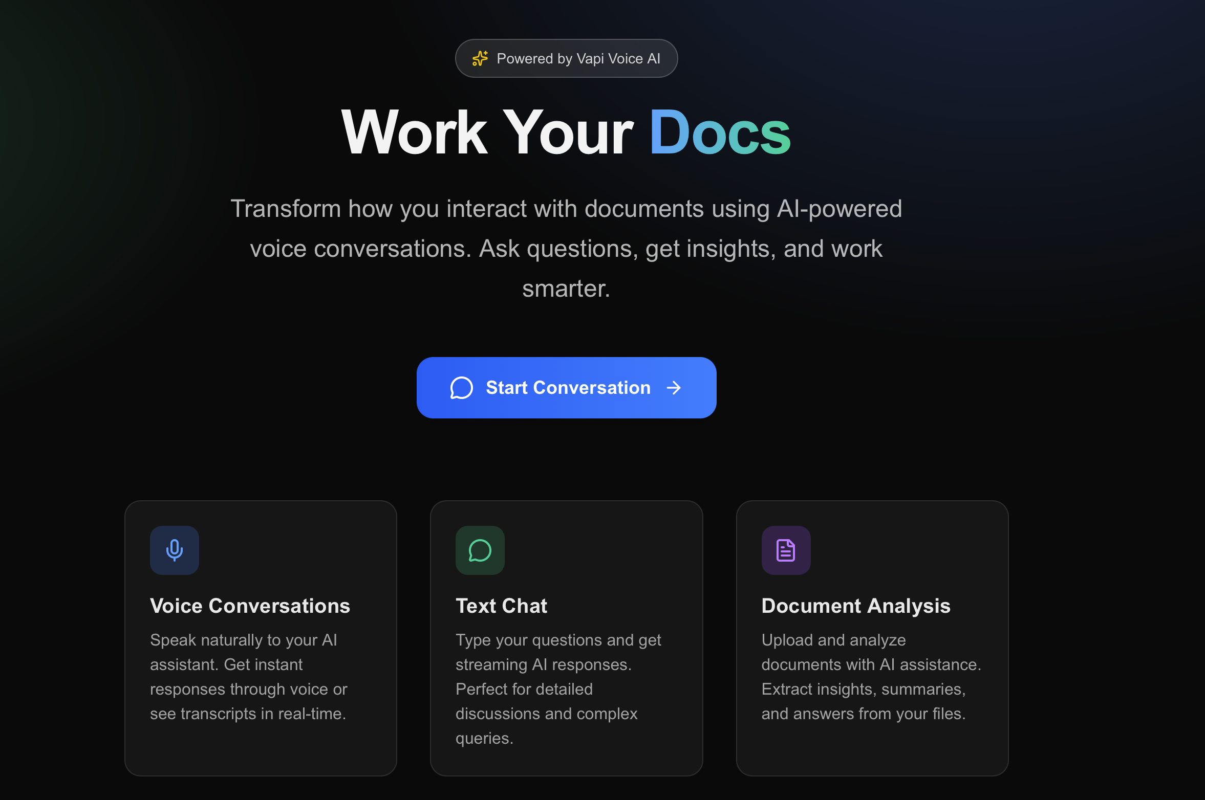The height and width of the screenshot is (800, 1205).
Task: Select the Voice Conversations heading
Action: (x=250, y=606)
